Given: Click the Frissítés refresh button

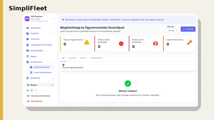Looking at the screenshot, I should click(188, 29).
